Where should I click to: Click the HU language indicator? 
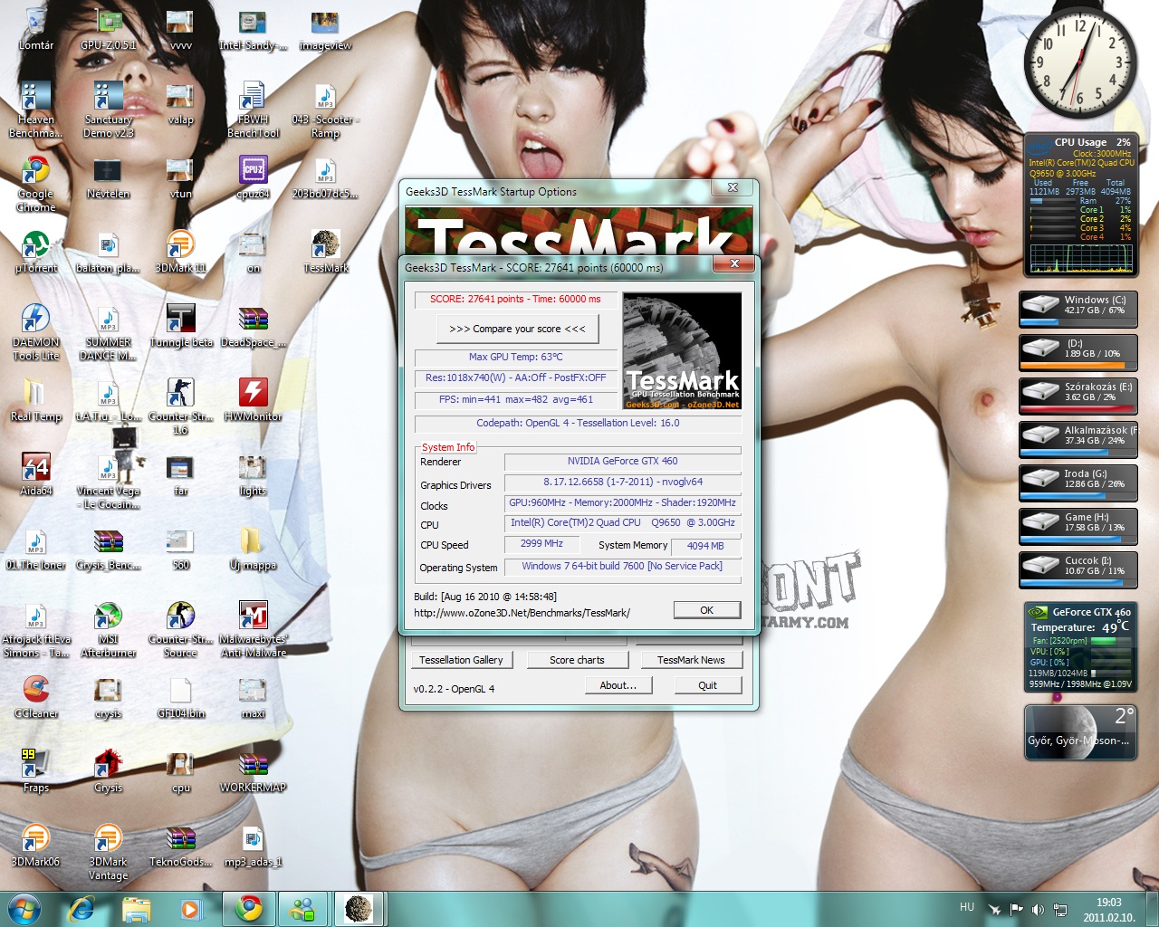point(967,907)
